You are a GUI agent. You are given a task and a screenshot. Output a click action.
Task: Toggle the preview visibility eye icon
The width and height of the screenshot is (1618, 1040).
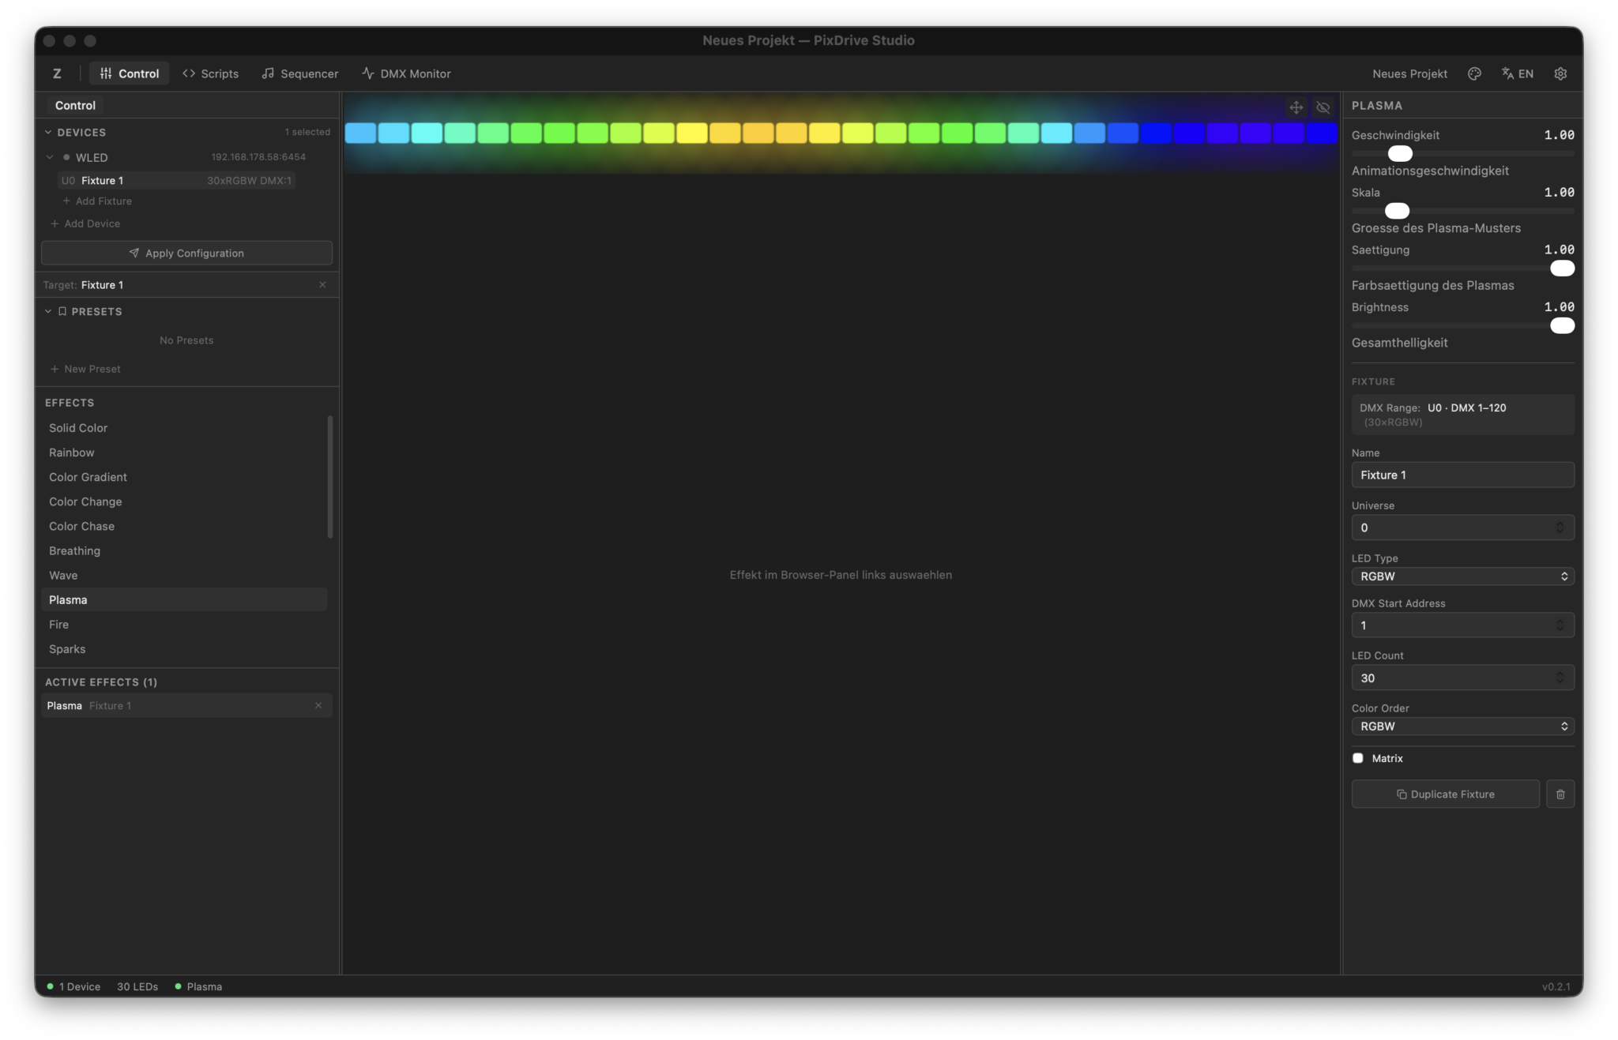[x=1323, y=107]
